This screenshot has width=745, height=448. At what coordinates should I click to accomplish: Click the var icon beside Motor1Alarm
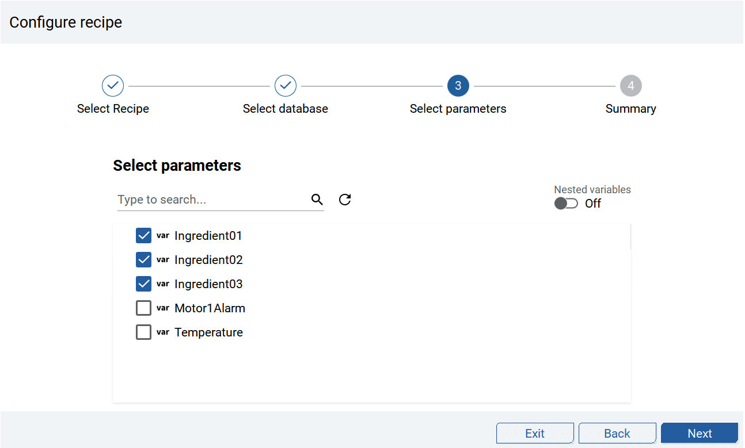tap(163, 308)
